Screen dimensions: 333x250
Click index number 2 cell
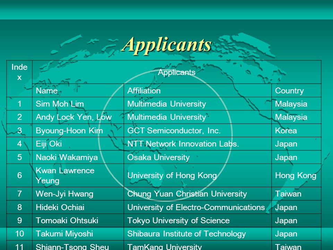19,117
